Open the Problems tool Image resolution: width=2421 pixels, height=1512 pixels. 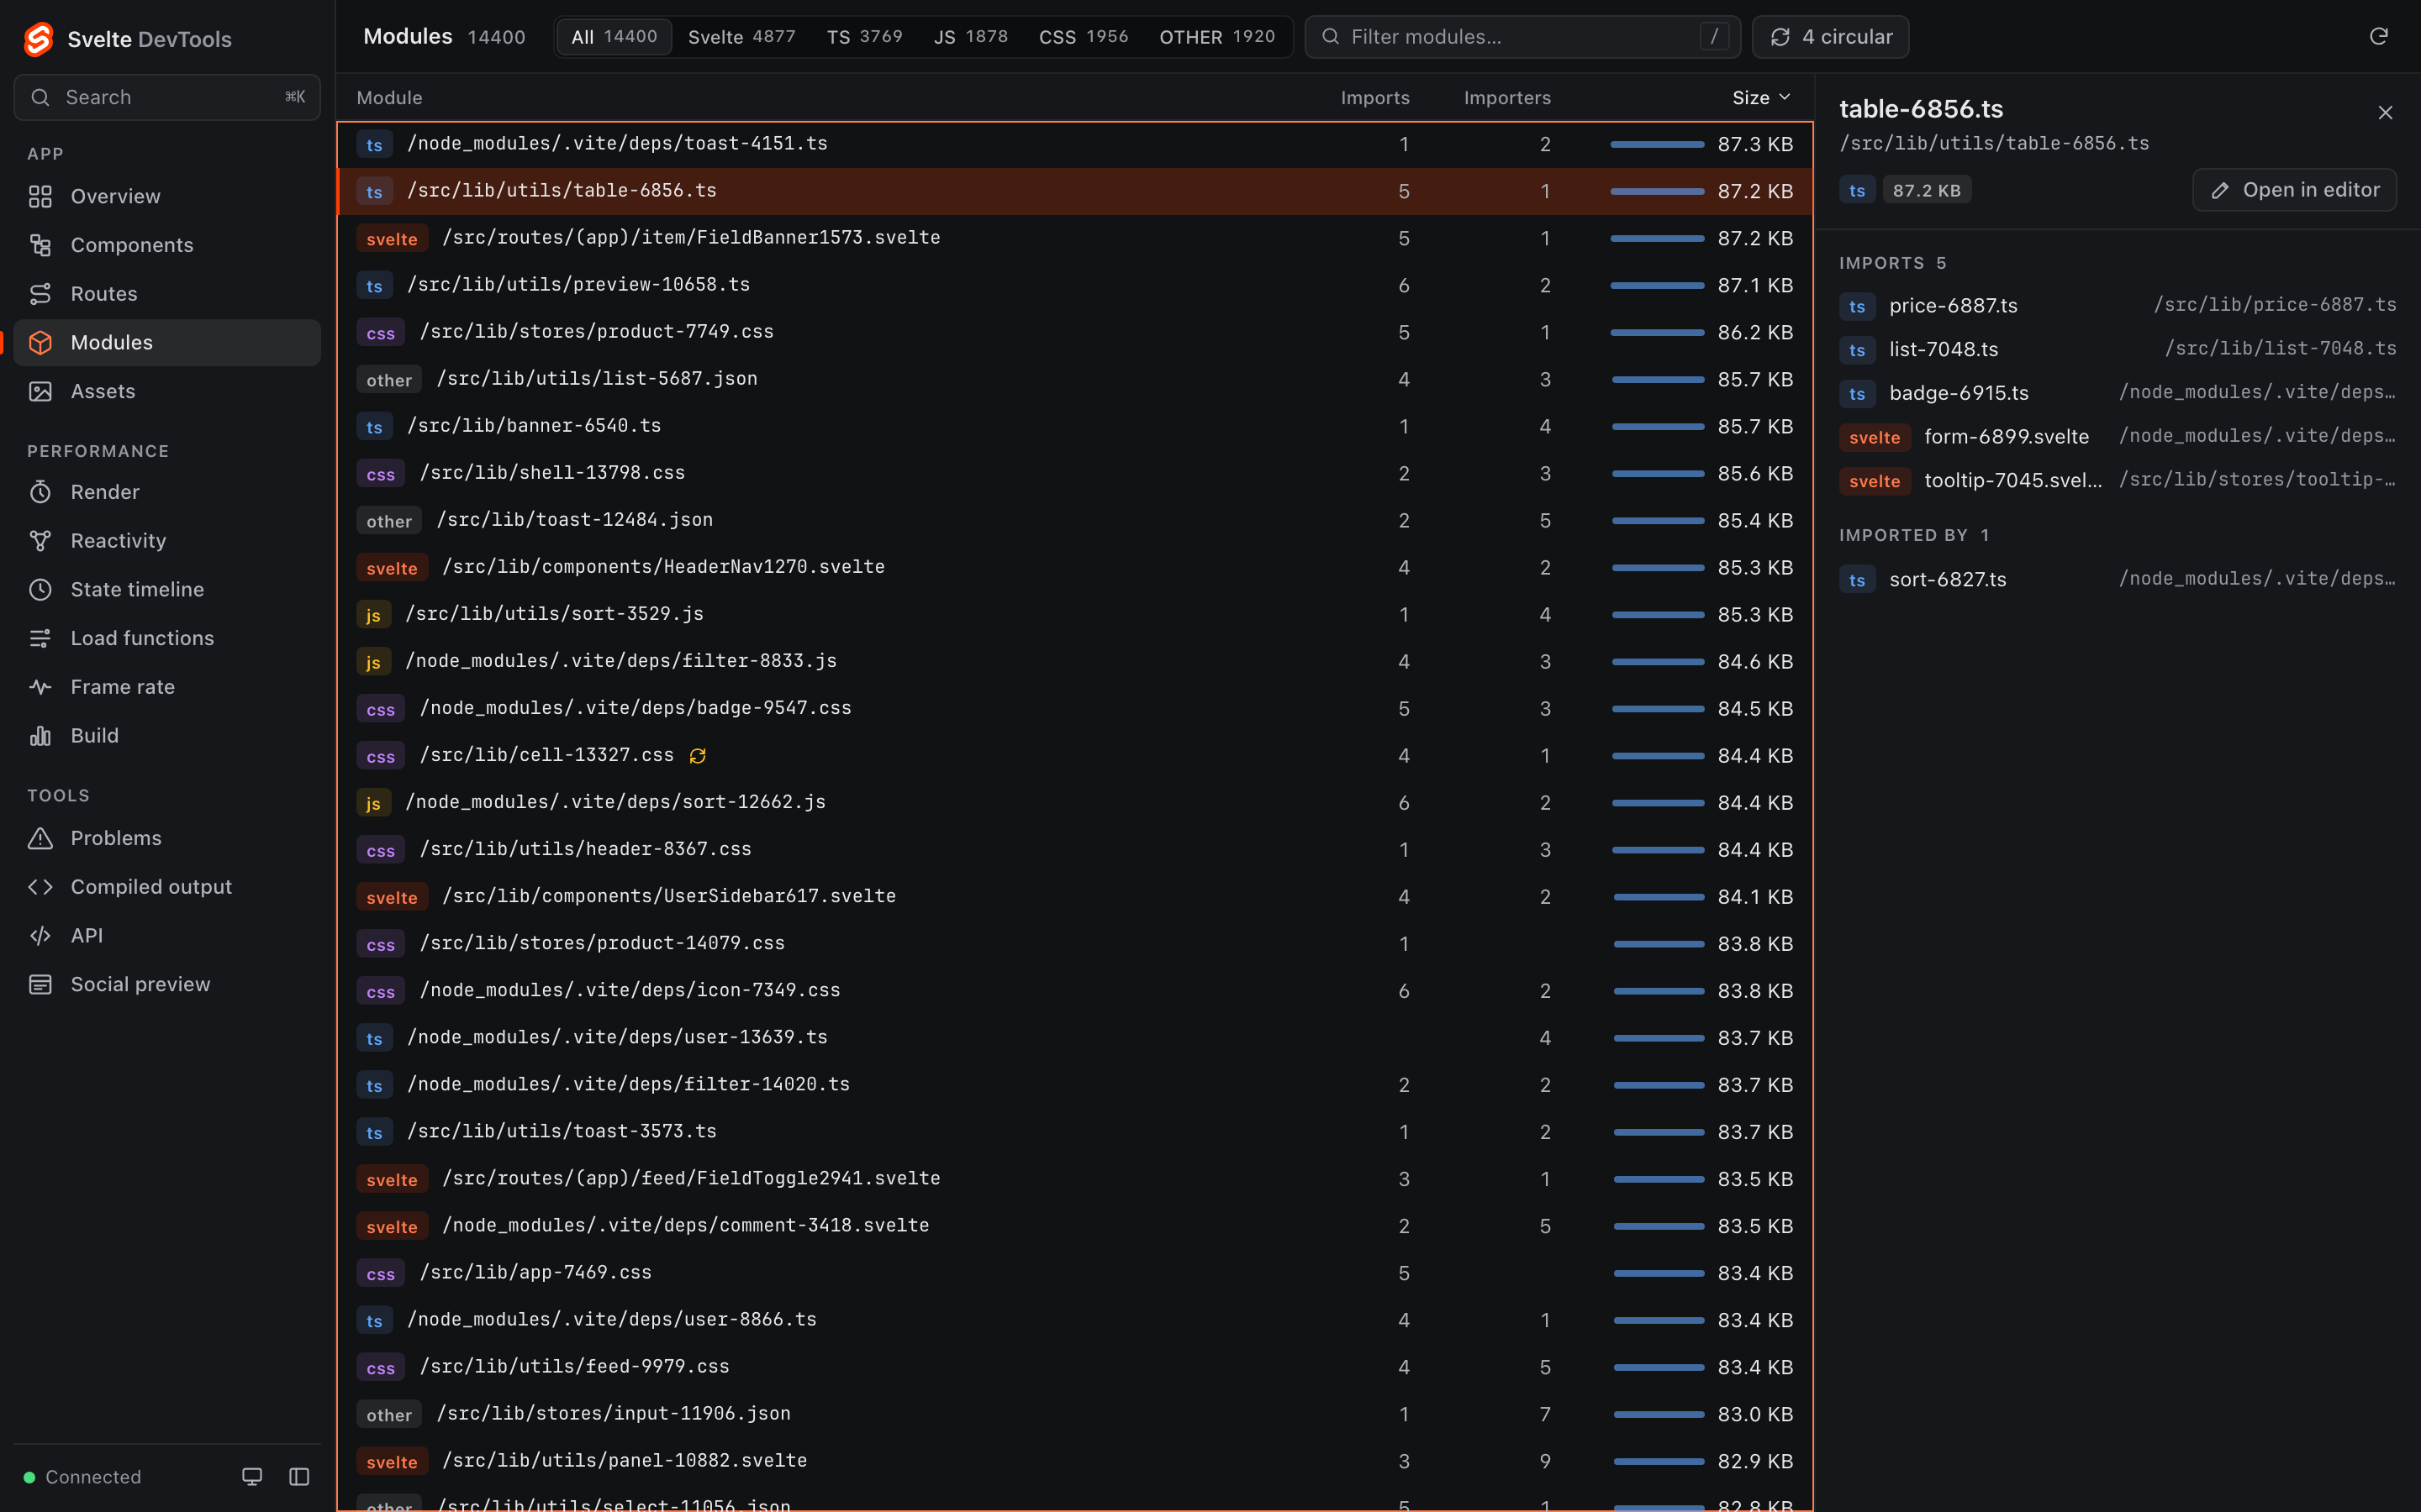pyautogui.click(x=167, y=838)
